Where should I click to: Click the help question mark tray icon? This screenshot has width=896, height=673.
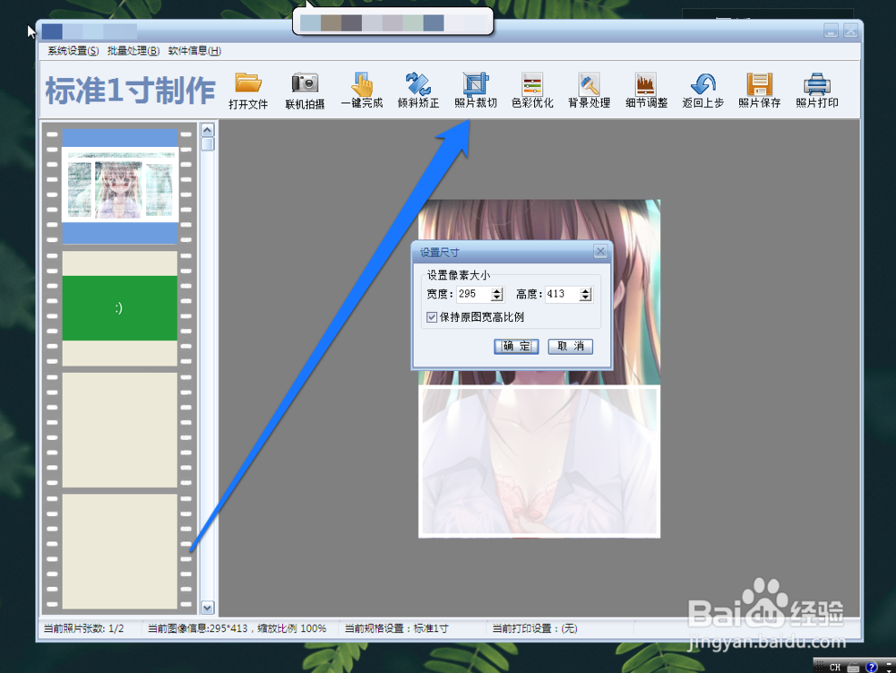[871, 667]
